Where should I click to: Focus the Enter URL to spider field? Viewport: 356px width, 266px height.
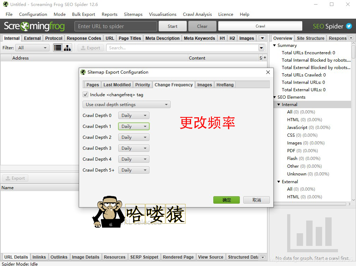click(x=116, y=26)
